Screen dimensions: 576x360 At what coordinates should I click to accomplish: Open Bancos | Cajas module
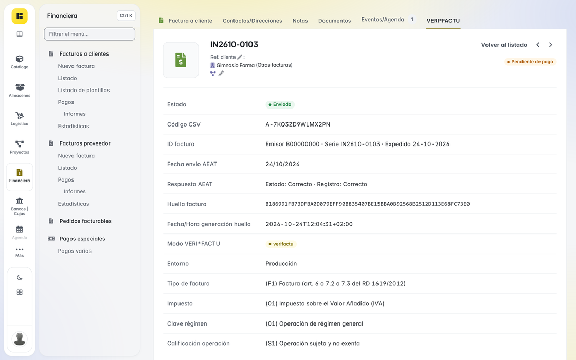tap(20, 206)
